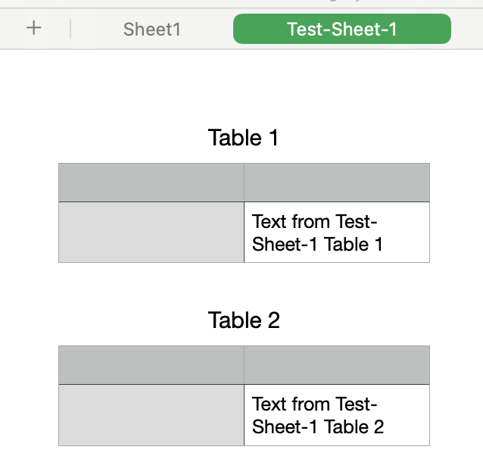This screenshot has width=483, height=456.
Task: Select the green Test-Sheet-1 tab
Action: click(x=341, y=30)
